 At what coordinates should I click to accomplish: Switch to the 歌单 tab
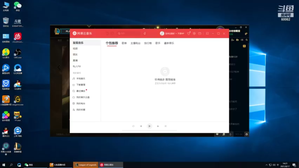[x=124, y=43]
